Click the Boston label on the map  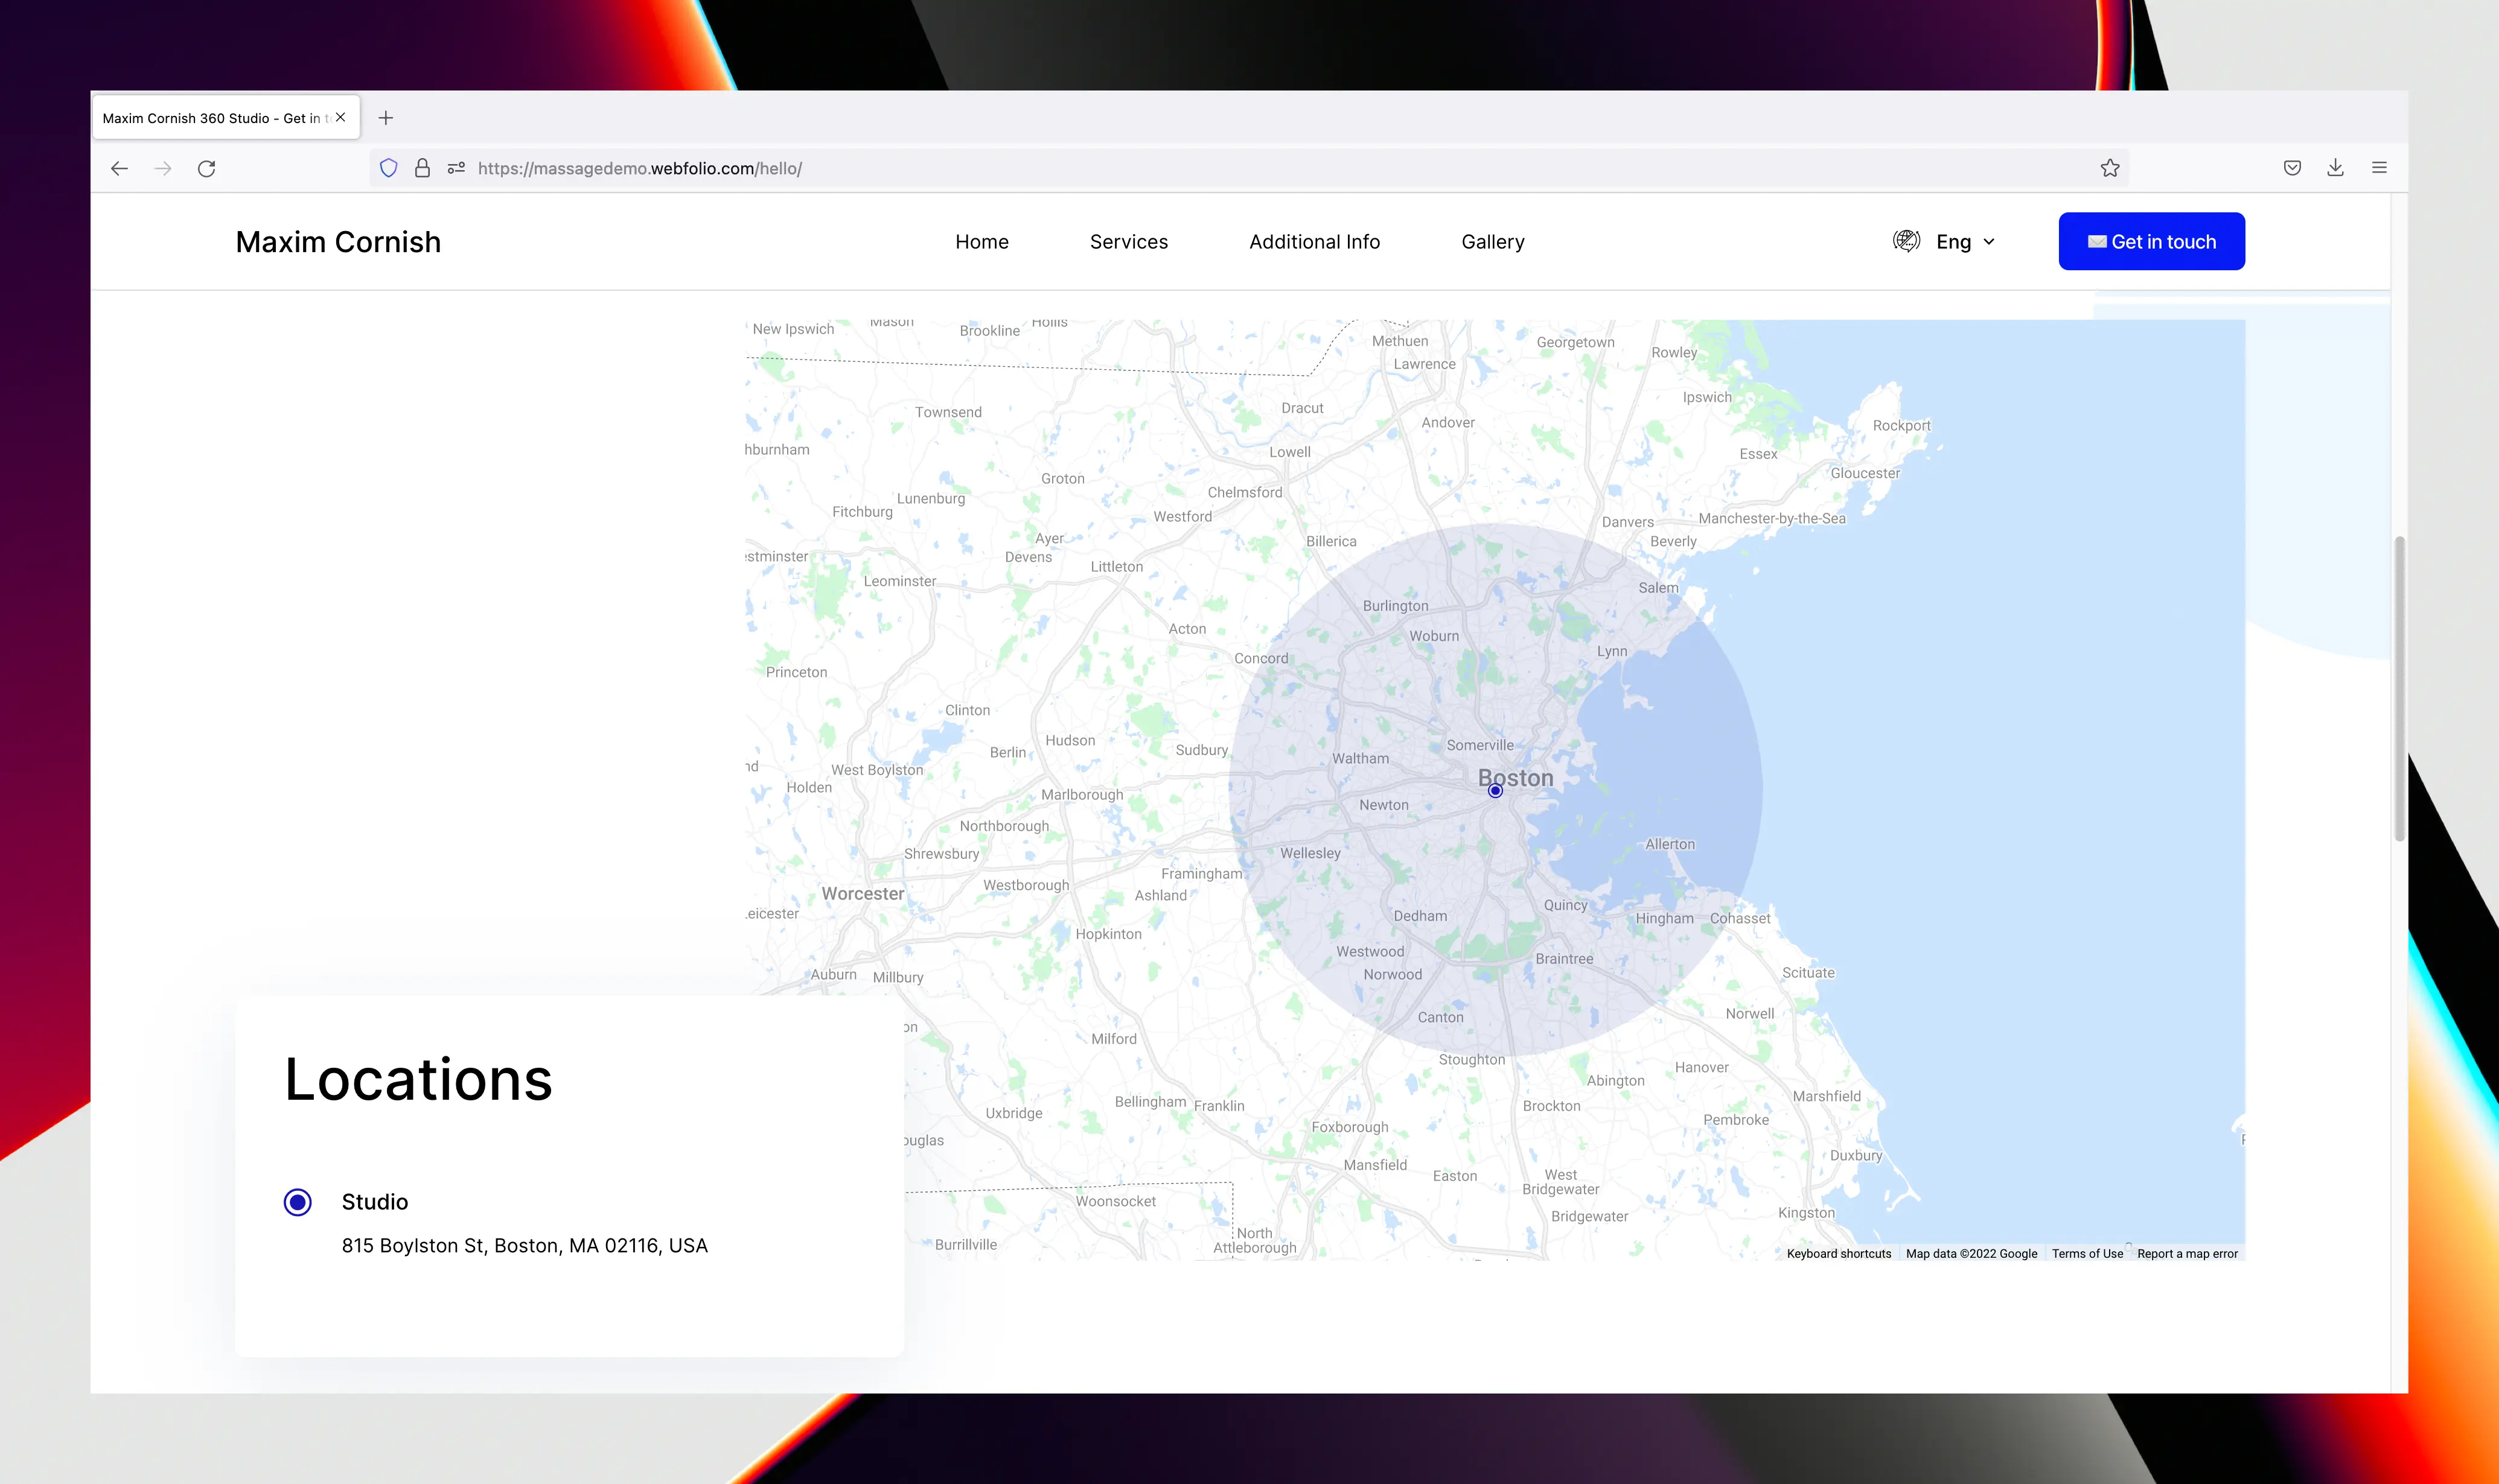pyautogui.click(x=1516, y=778)
